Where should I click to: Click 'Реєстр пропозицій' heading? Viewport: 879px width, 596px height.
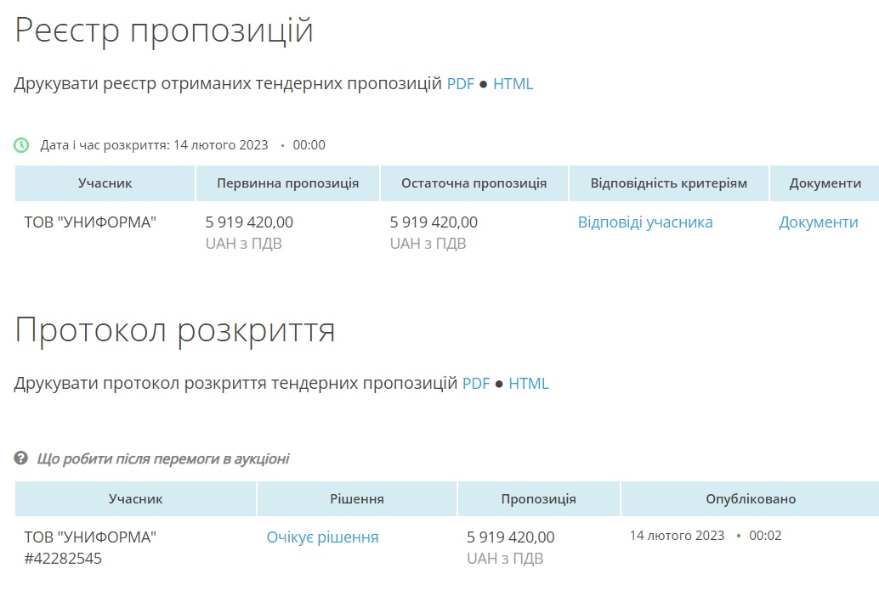click(x=164, y=31)
